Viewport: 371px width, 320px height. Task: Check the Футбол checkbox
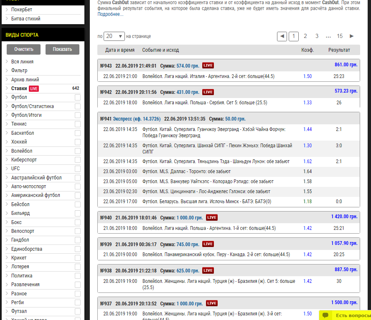(x=77, y=98)
